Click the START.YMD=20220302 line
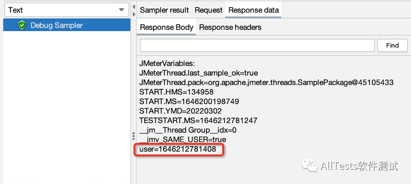This screenshot has width=411, height=184. [181, 111]
